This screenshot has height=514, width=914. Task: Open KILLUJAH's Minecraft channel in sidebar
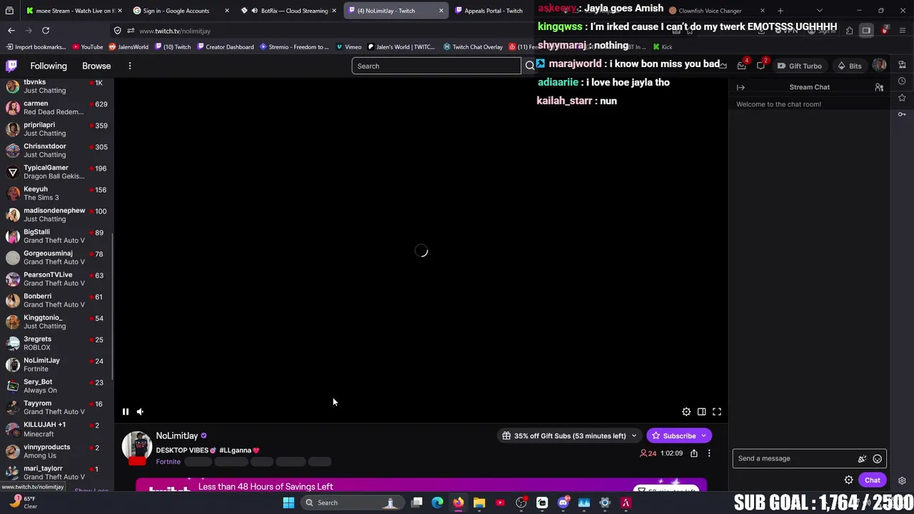(x=57, y=429)
